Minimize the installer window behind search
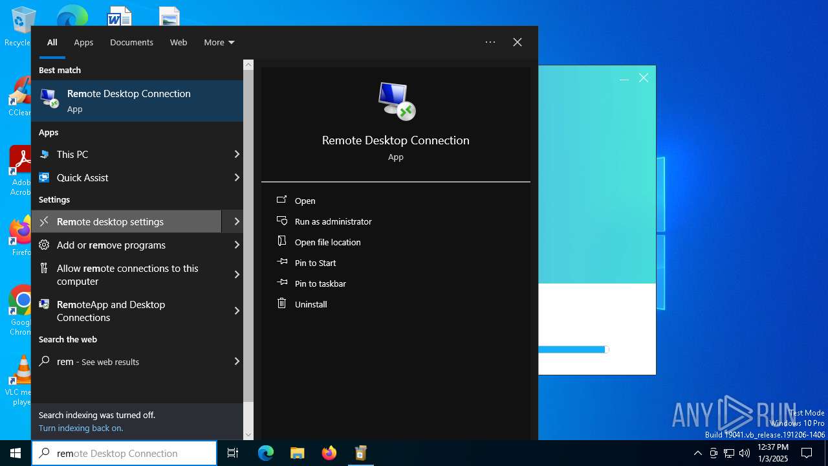 pos(624,78)
